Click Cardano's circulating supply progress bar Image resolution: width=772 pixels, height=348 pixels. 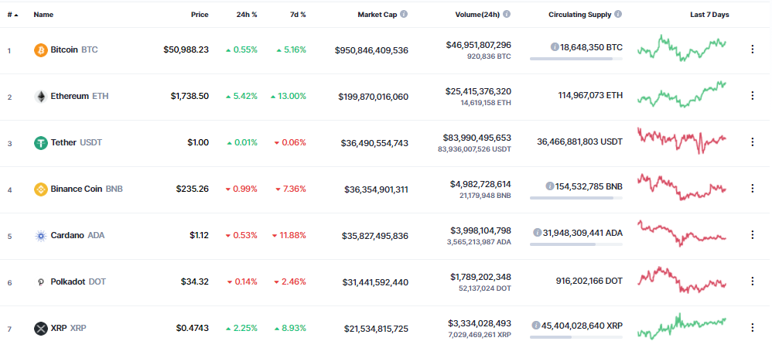pyautogui.click(x=576, y=244)
